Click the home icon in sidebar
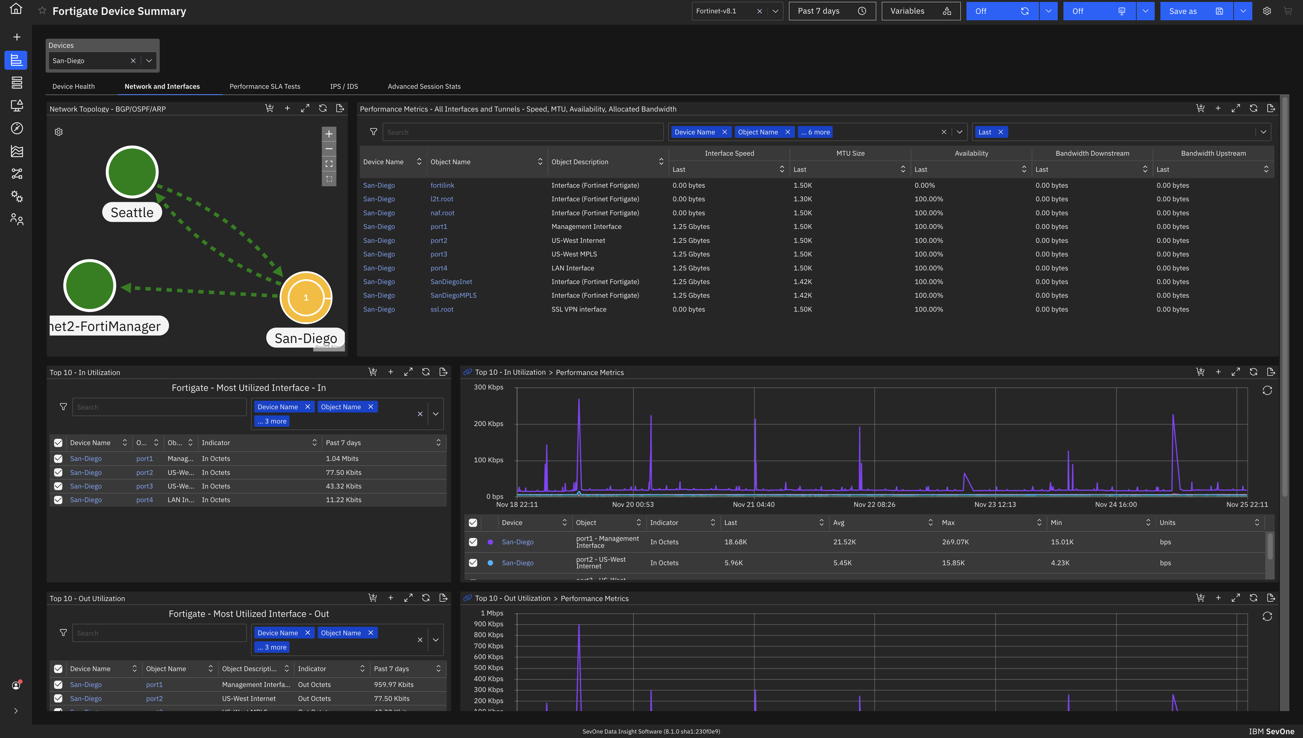 [x=16, y=9]
